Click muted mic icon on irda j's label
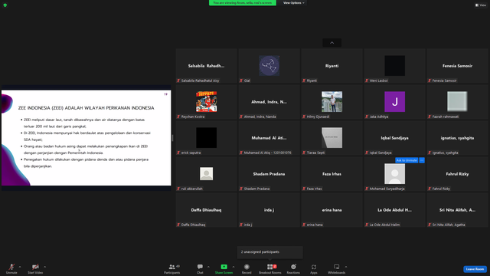Screen dimensions: 490x276 [x=241, y=225]
